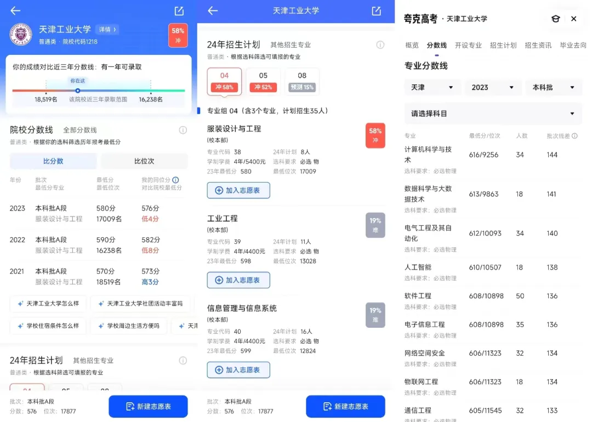Image resolution: width=592 pixels, height=422 pixels.
Task: Tap the share icon in middle panel header
Action: (376, 11)
